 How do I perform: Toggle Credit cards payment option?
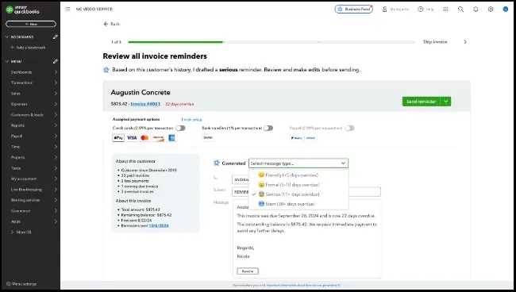180,129
